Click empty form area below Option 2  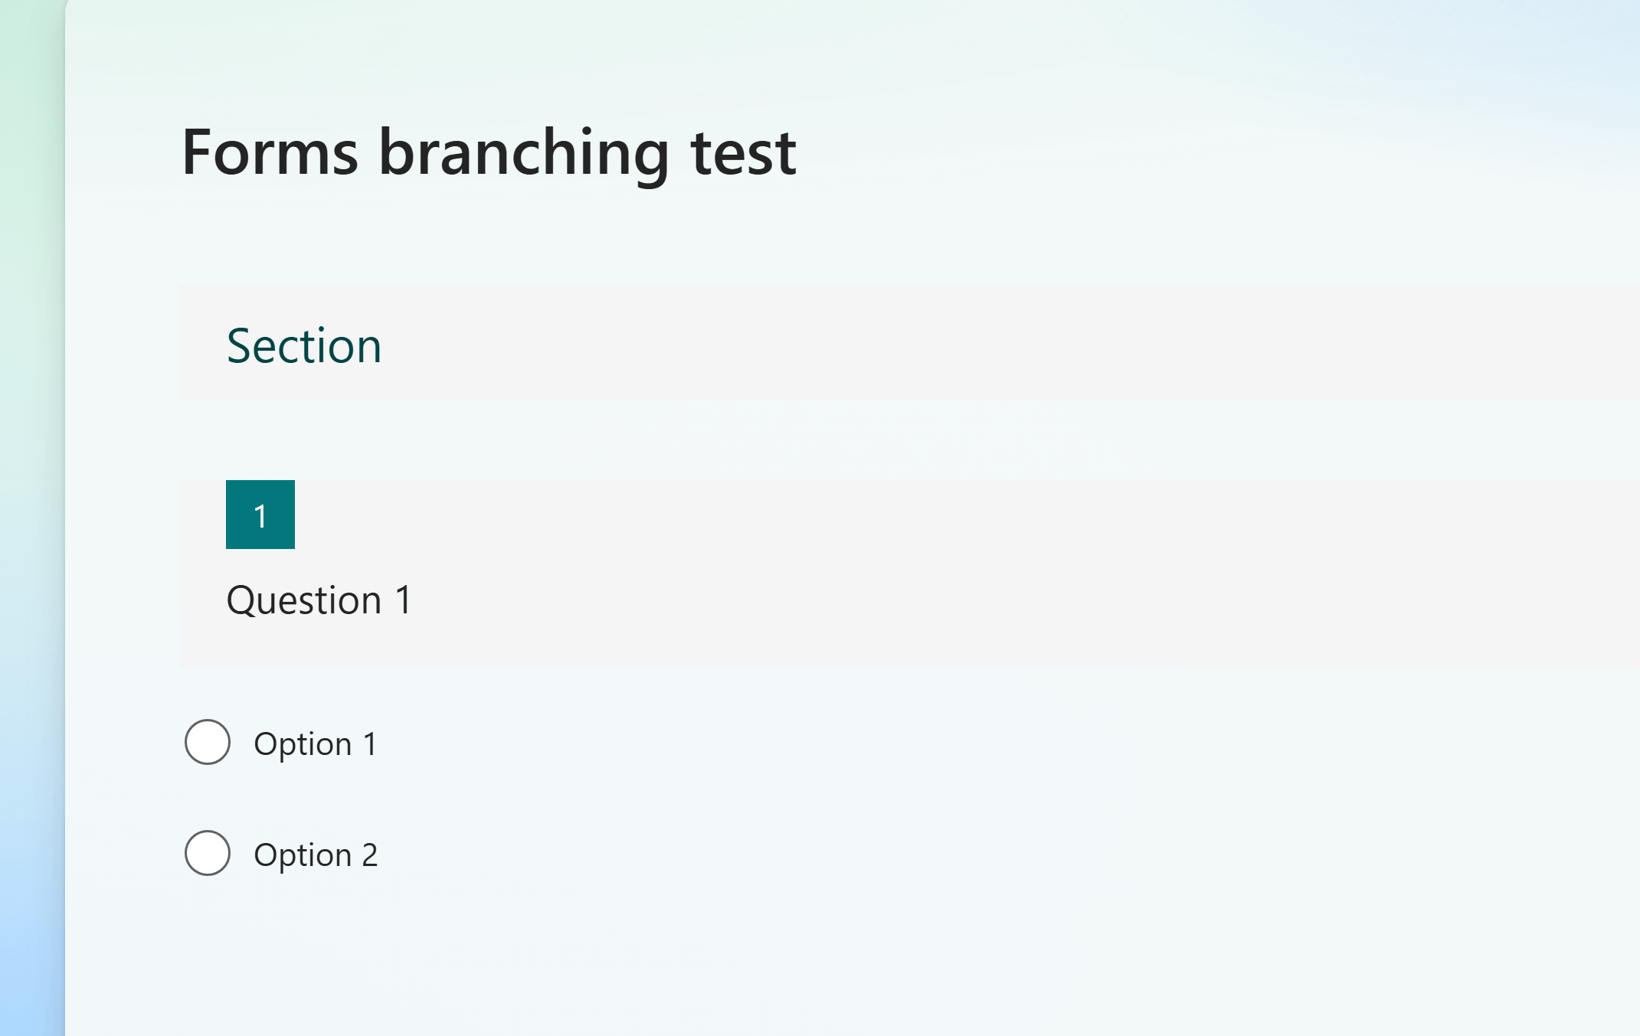[843, 965]
